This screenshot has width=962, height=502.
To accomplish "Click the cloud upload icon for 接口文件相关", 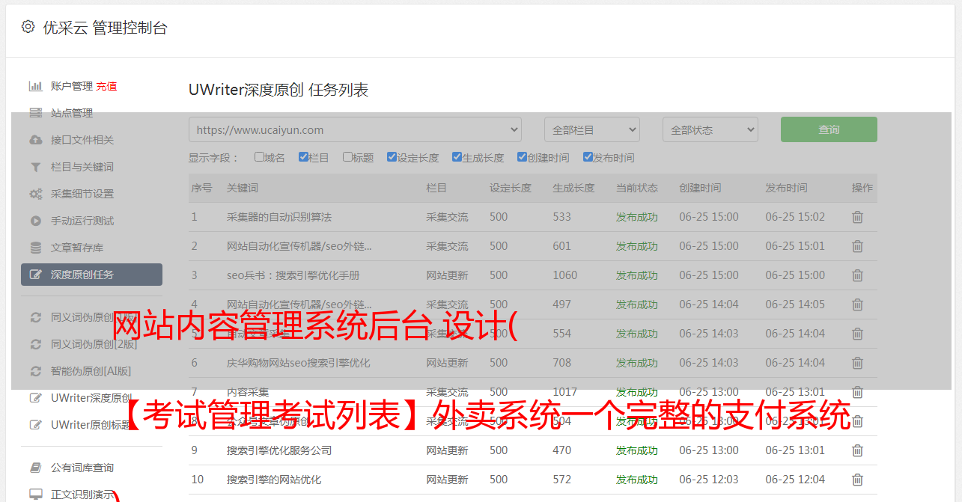I will pyautogui.click(x=35, y=140).
